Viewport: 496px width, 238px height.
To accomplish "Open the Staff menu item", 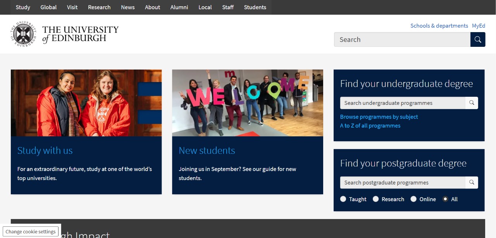I will click(x=228, y=7).
